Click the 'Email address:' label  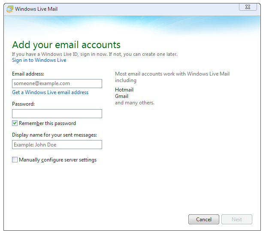coord(28,74)
